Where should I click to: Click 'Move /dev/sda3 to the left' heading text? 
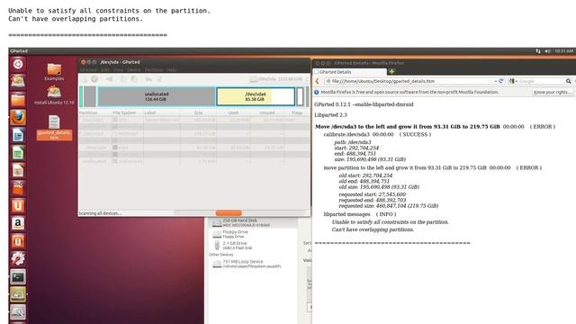(408, 126)
